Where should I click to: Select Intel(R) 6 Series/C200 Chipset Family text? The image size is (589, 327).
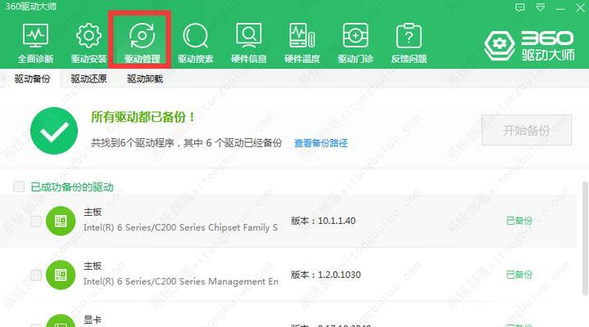(x=181, y=227)
